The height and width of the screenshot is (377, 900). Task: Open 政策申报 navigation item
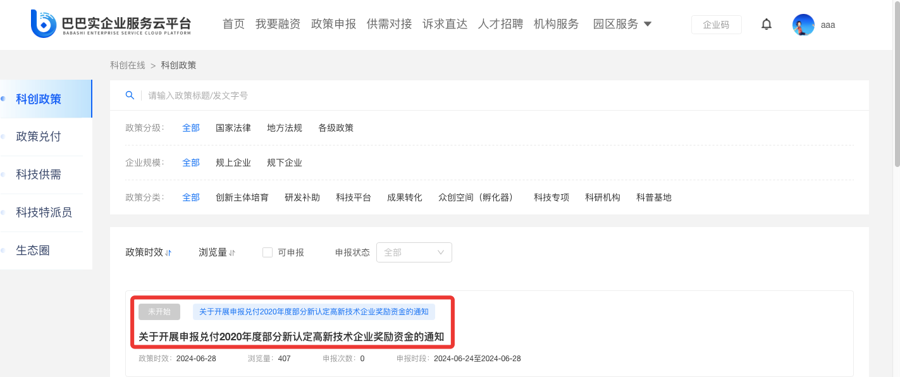point(333,24)
